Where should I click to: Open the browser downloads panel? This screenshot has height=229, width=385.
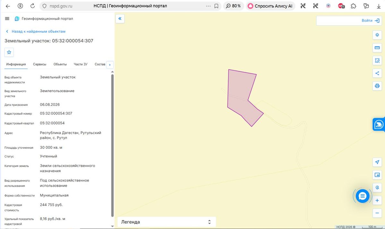(379, 6)
